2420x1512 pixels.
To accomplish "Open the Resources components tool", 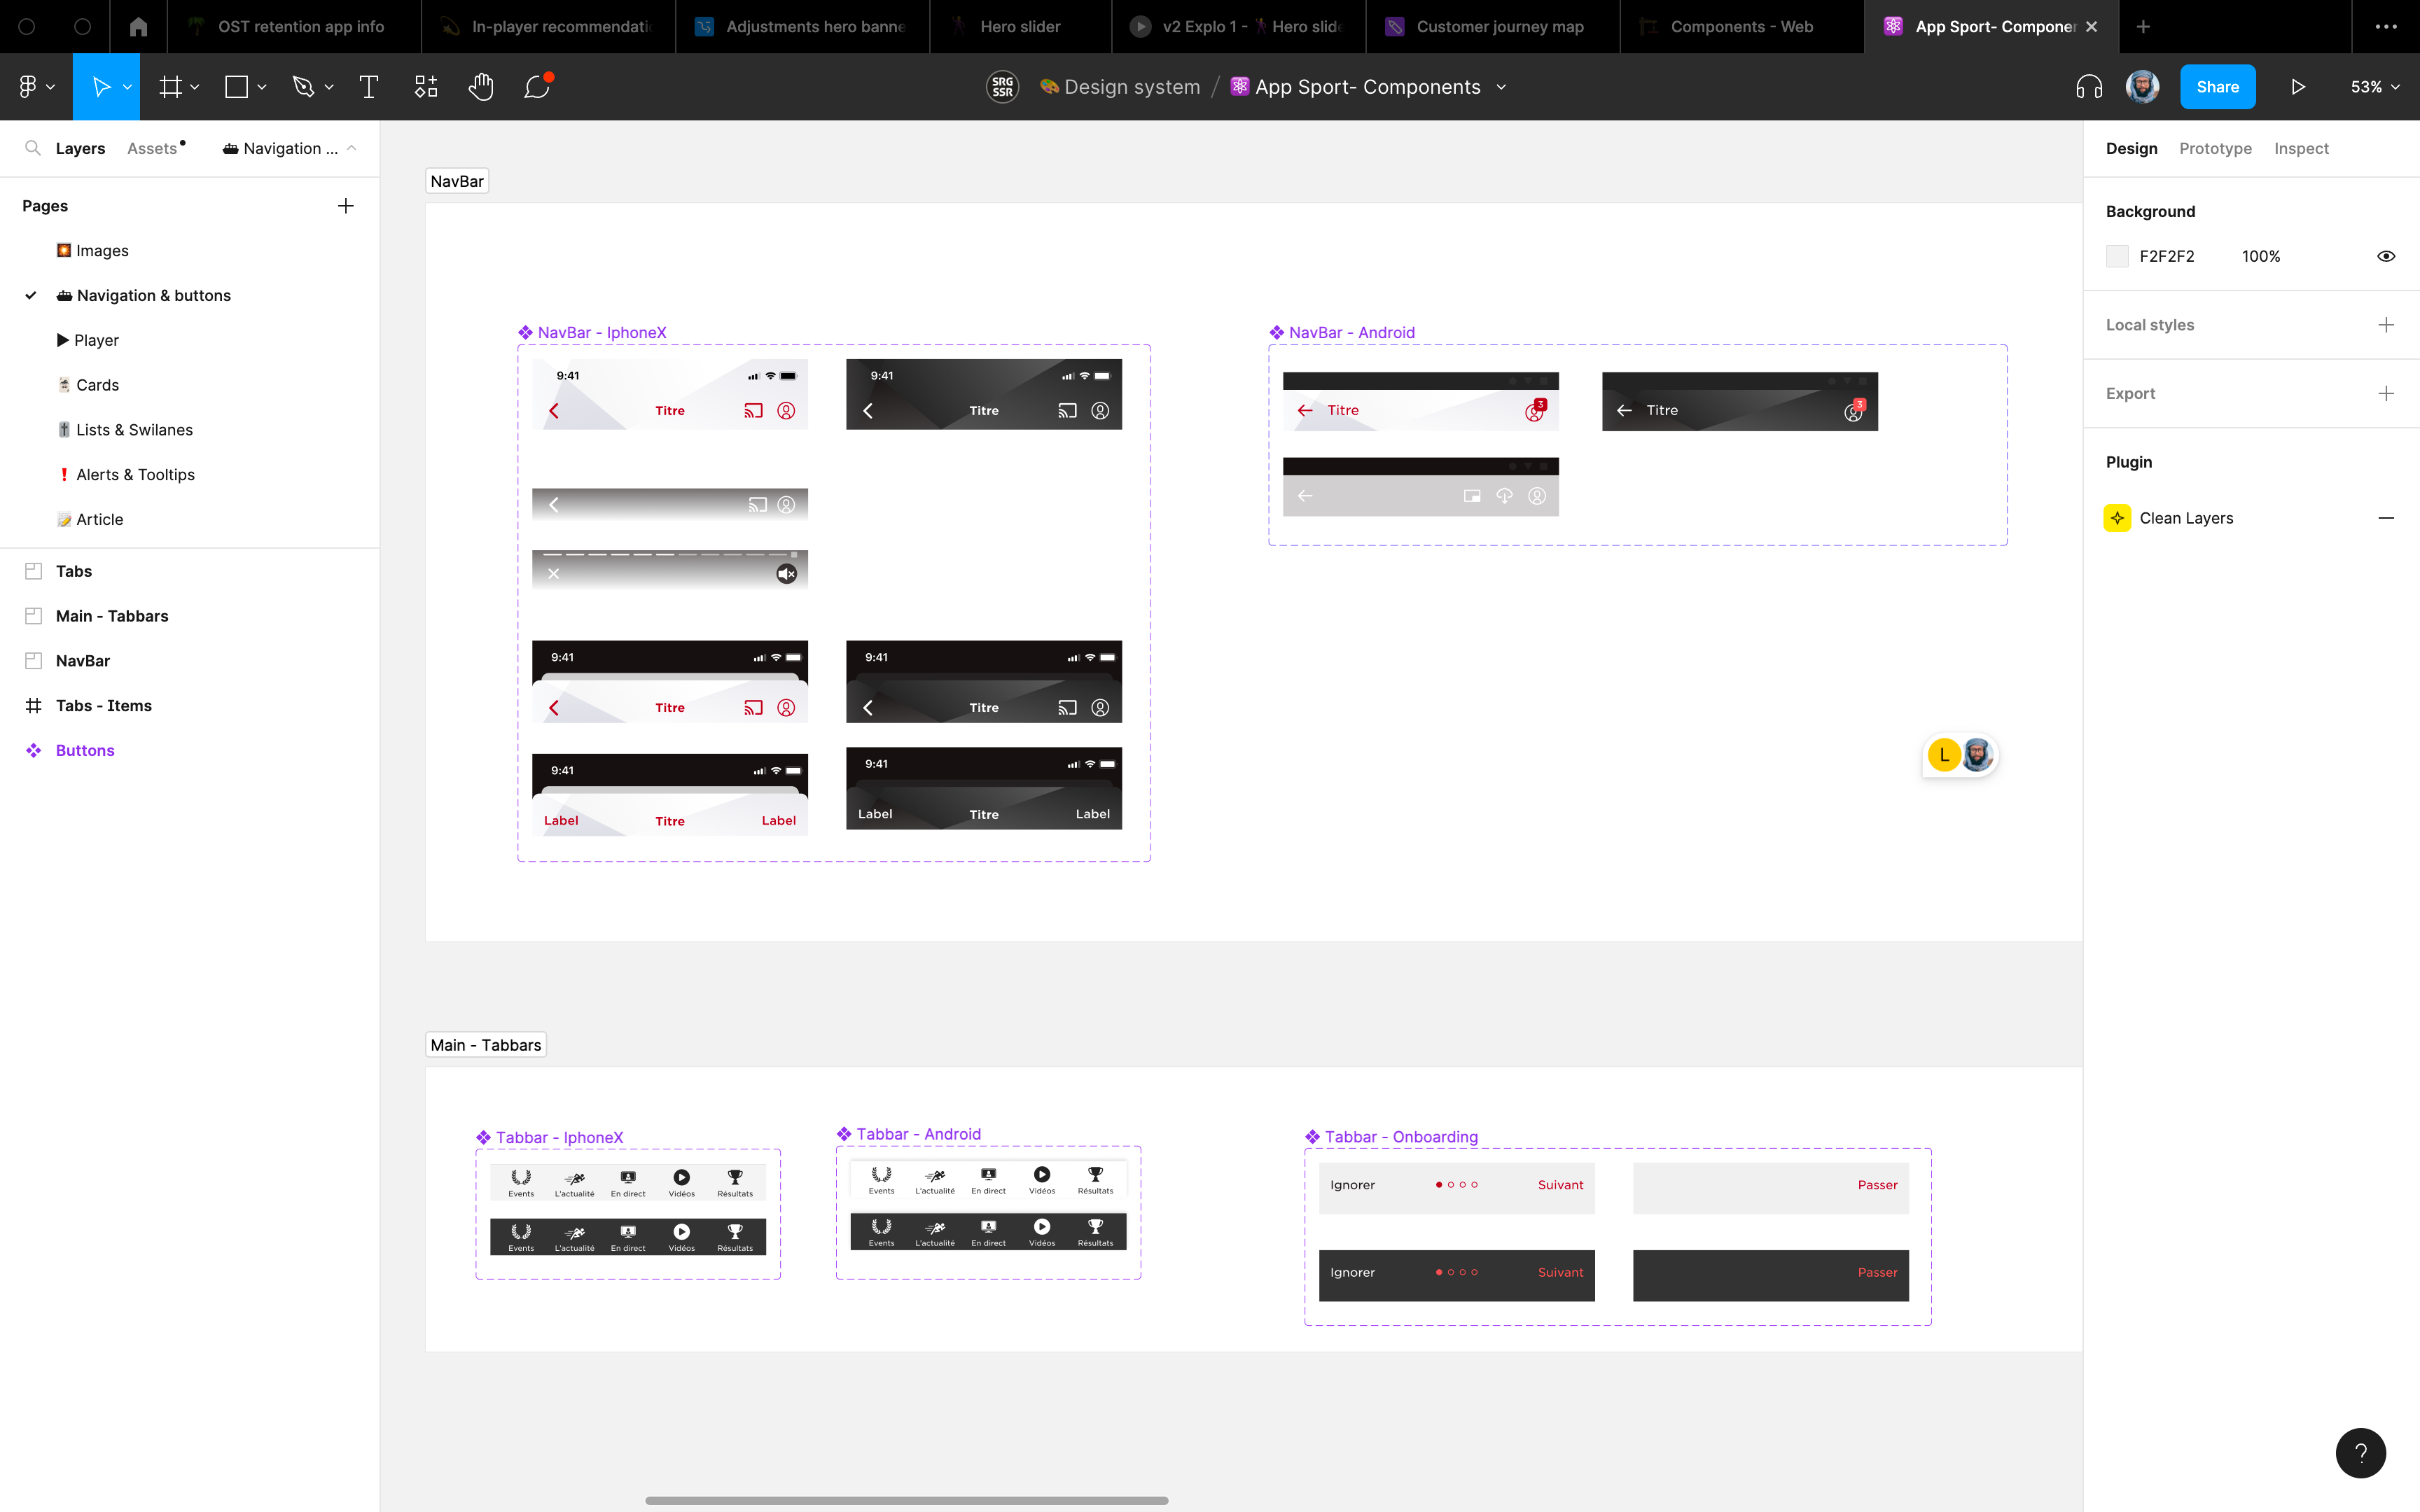I will coord(426,87).
